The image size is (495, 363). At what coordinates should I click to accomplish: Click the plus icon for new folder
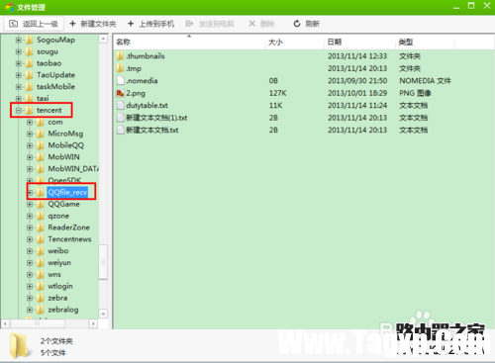73,24
